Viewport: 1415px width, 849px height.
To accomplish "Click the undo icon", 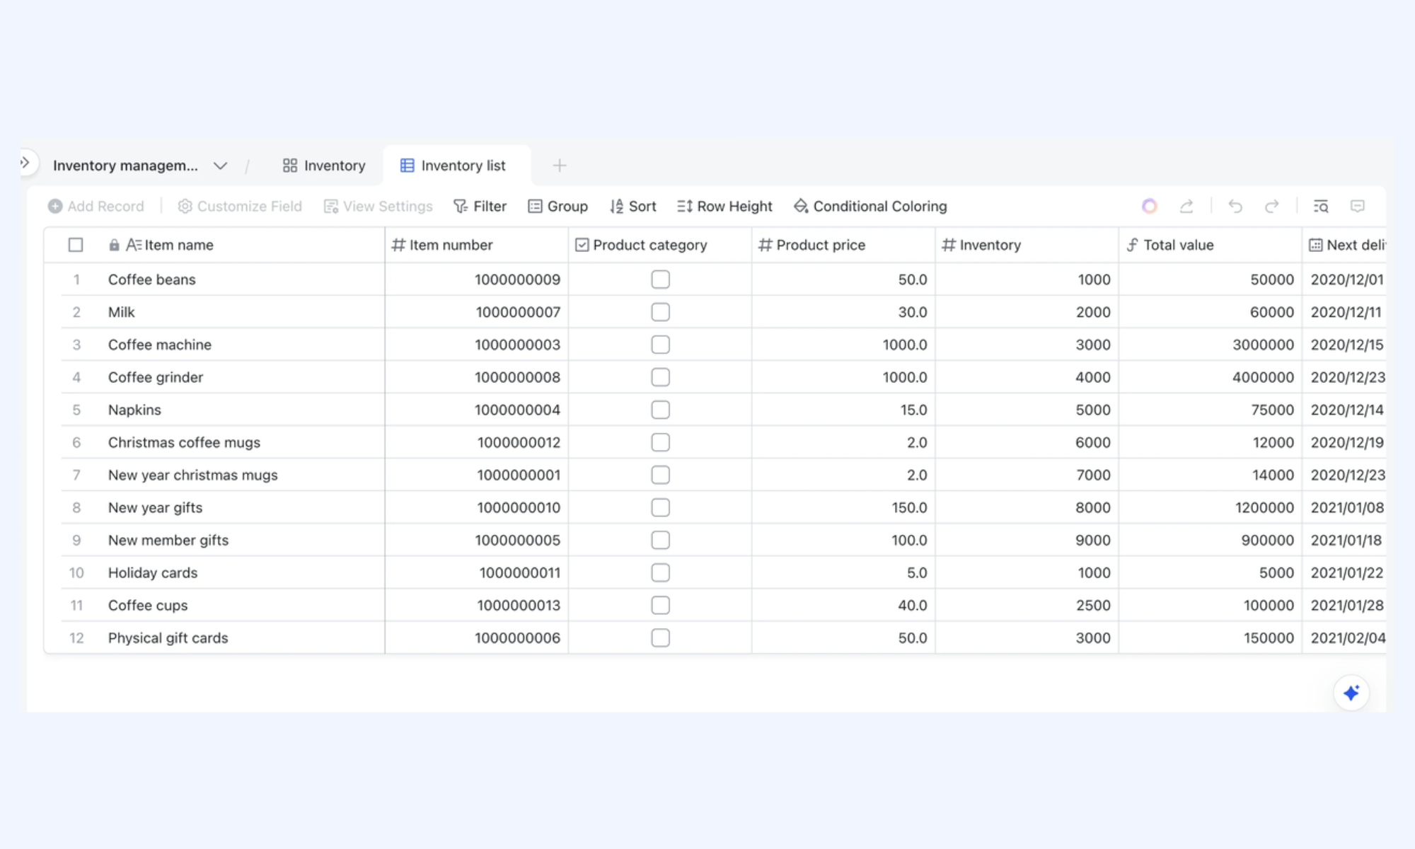I will point(1235,206).
